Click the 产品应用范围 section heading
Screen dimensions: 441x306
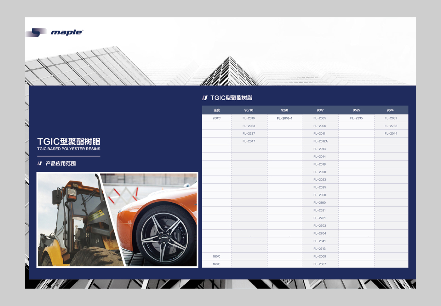[x=60, y=163]
